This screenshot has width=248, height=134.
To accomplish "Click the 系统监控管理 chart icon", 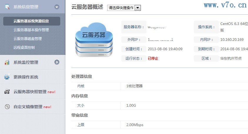I will [x=7, y=62].
